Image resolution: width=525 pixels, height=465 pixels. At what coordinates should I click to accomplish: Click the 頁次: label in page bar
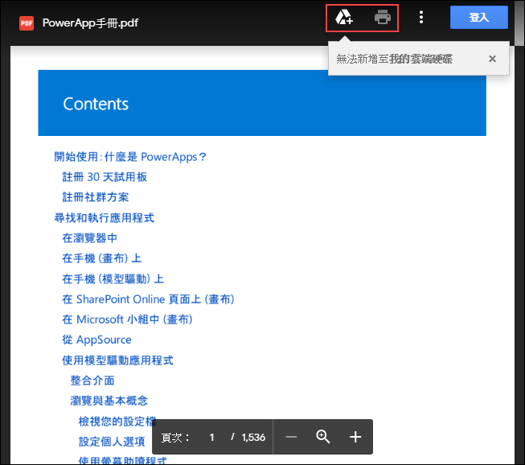(x=175, y=437)
